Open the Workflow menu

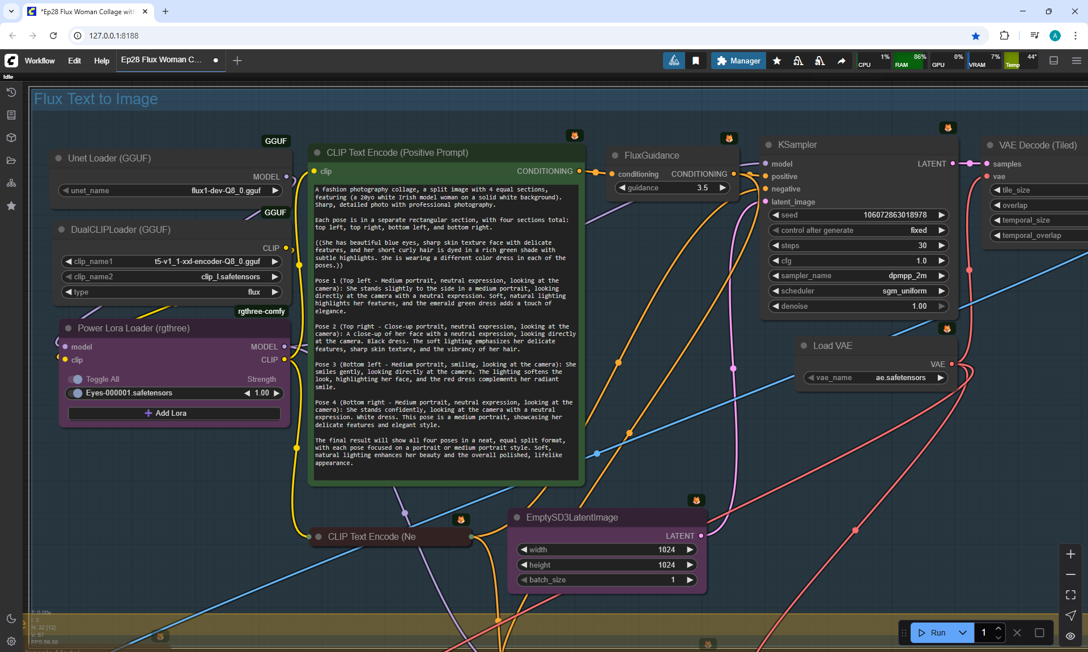tap(40, 61)
